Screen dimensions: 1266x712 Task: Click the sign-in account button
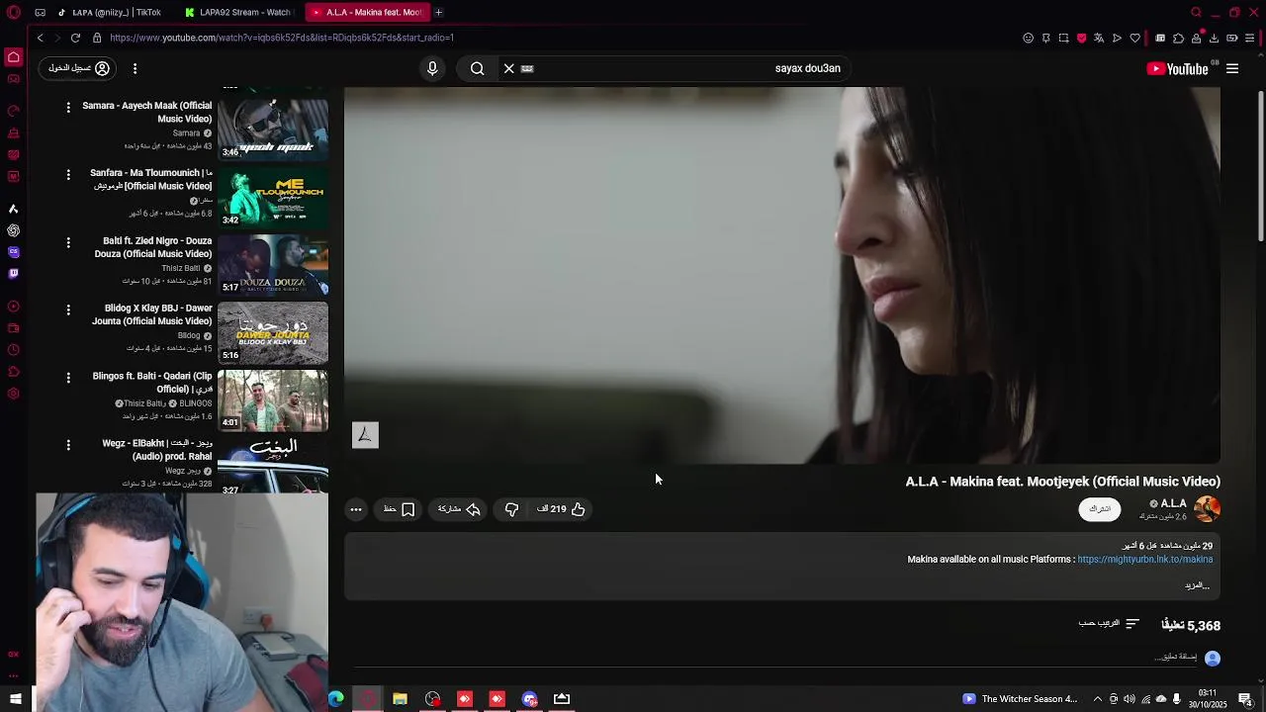[79, 68]
